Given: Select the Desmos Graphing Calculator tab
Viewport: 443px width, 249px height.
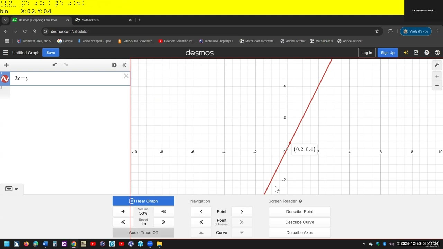Looking at the screenshot, I should 40,20.
